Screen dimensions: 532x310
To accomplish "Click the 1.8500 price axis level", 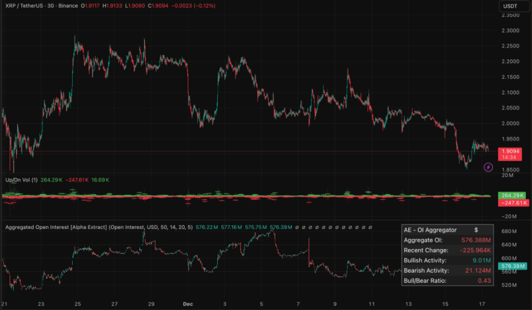I will point(510,170).
